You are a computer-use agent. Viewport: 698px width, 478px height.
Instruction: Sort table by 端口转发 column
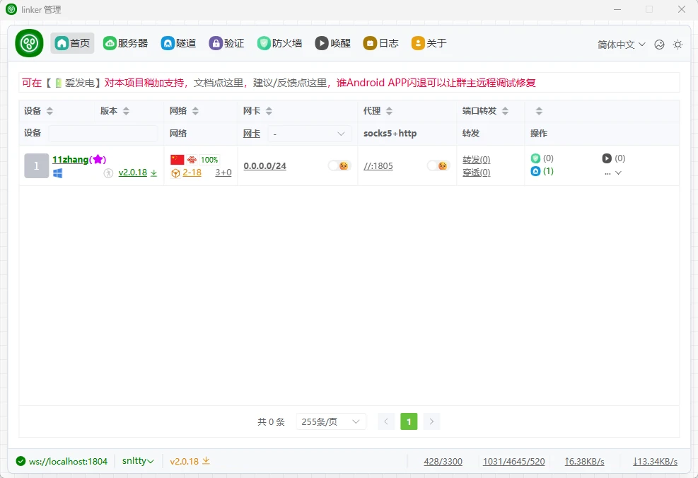click(x=505, y=111)
